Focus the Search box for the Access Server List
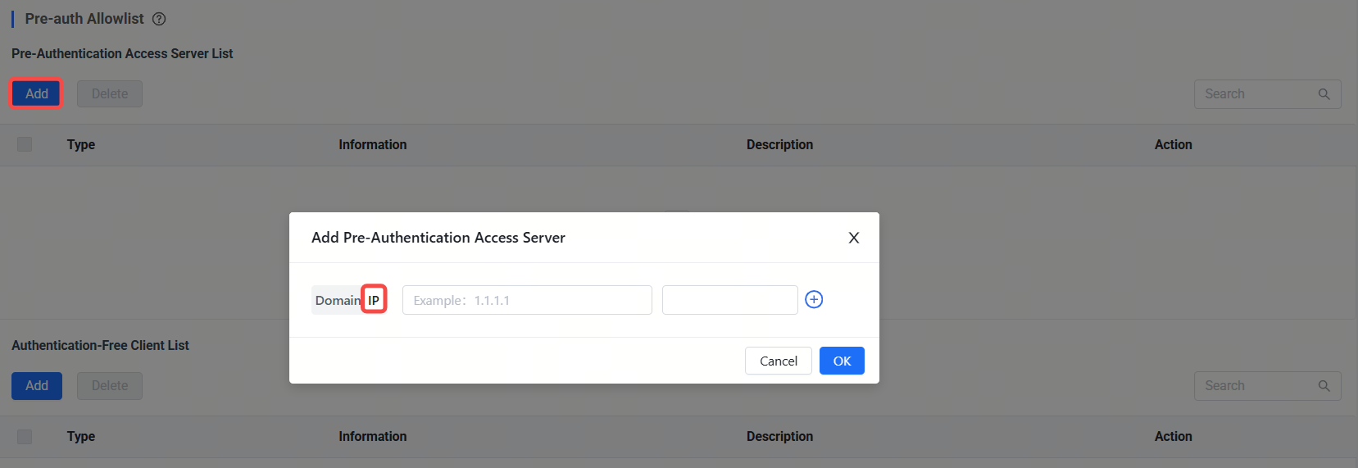 (1254, 94)
